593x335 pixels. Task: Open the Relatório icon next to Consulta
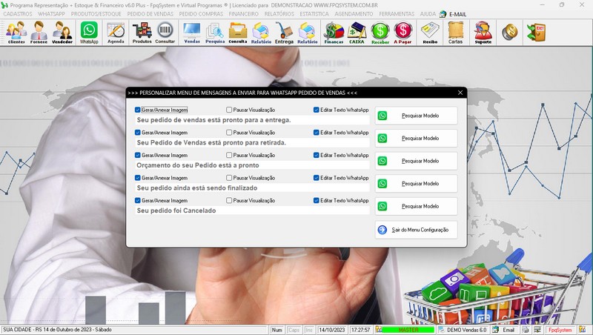pyautogui.click(x=261, y=33)
